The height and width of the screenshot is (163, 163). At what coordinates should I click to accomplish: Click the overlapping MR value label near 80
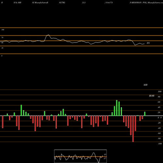click(152, 96)
